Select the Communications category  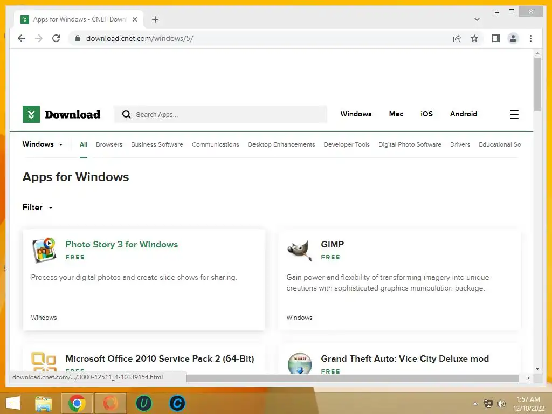pyautogui.click(x=216, y=144)
